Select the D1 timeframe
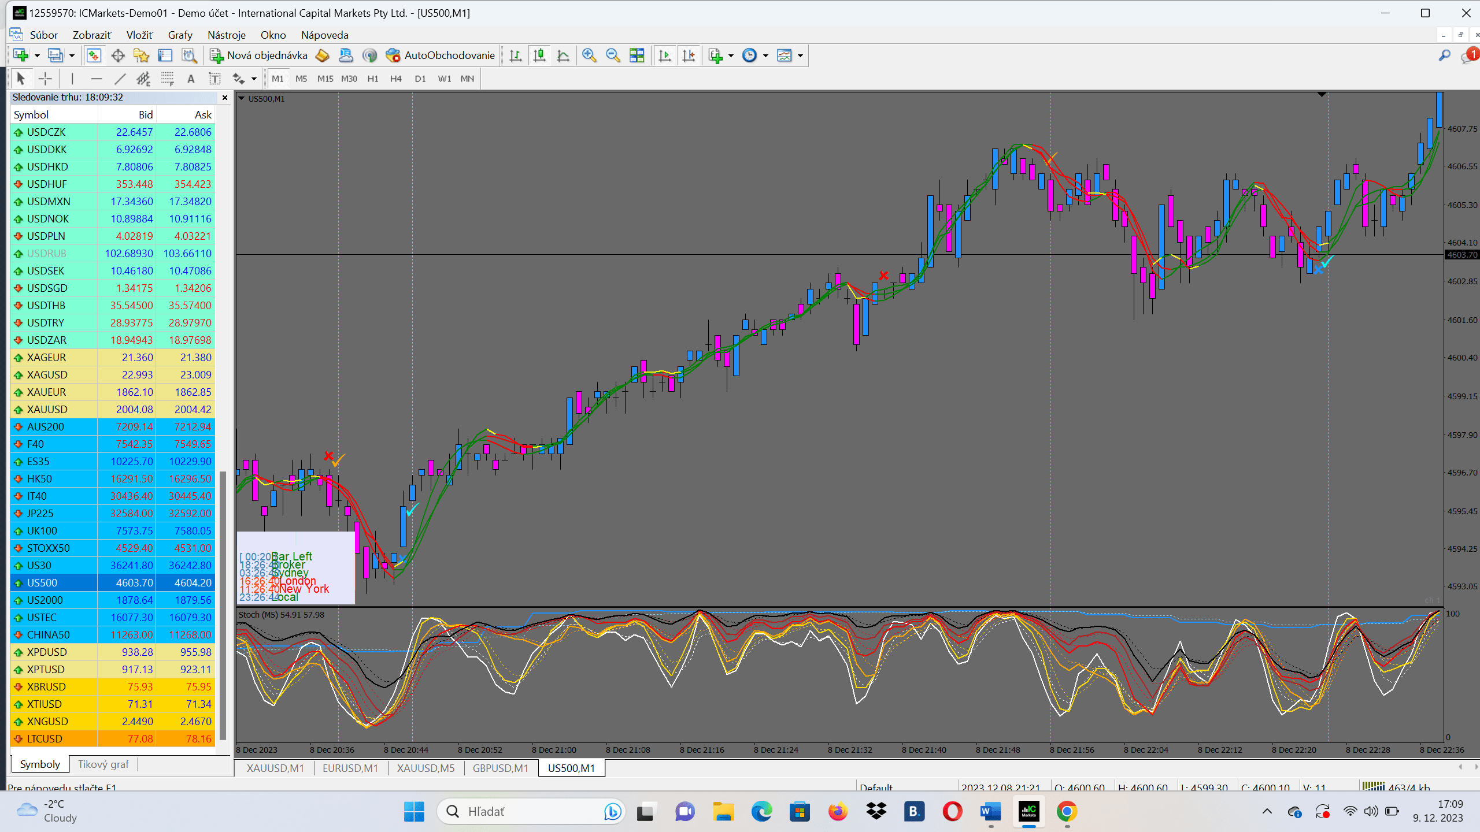 click(420, 79)
